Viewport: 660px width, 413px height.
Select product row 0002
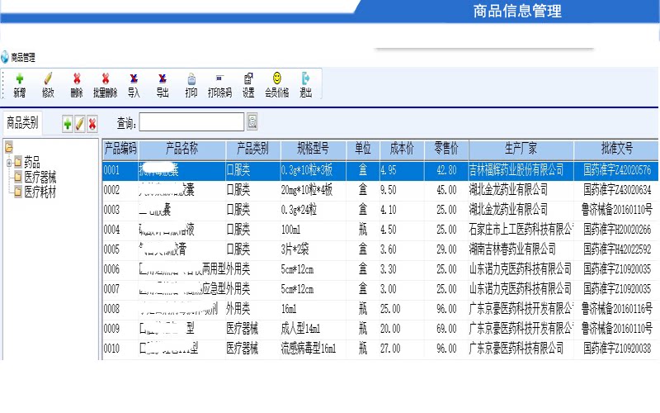(x=380, y=190)
